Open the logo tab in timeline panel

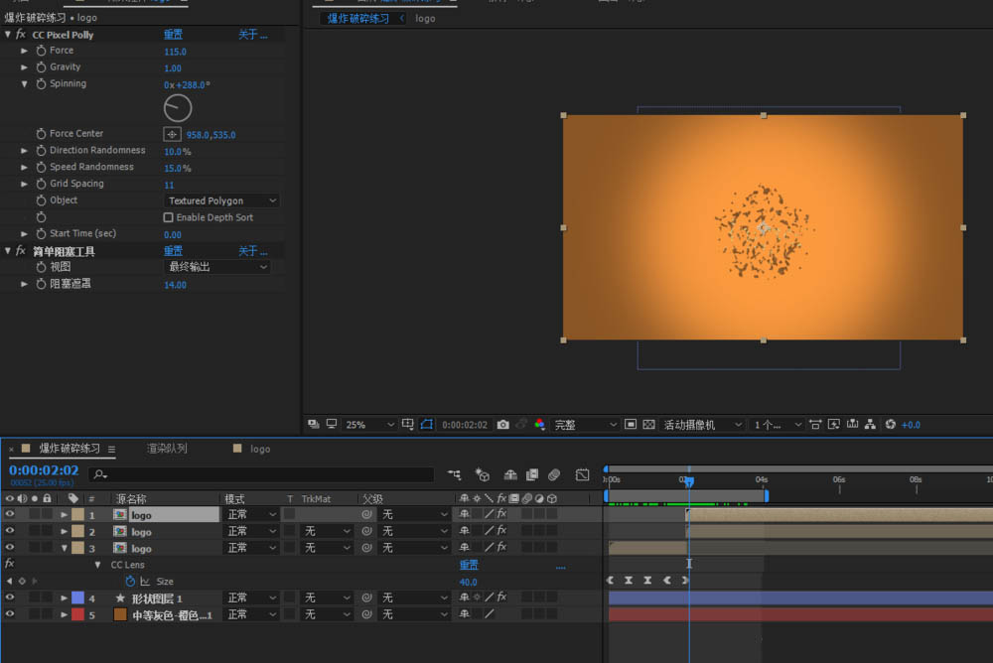pos(259,449)
